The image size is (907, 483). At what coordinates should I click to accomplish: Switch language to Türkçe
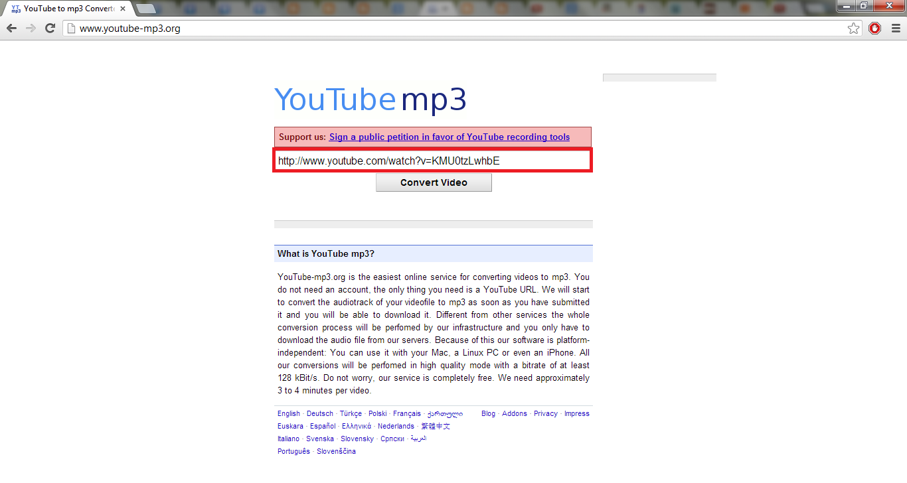(x=351, y=414)
